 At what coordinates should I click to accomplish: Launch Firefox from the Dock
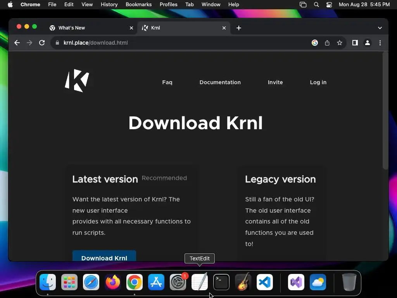click(x=113, y=282)
